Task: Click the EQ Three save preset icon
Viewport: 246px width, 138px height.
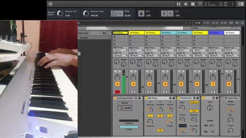Action: tap(174, 98)
